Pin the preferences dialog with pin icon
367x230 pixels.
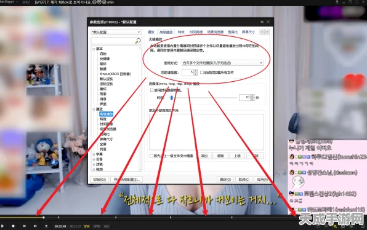(x=262, y=22)
